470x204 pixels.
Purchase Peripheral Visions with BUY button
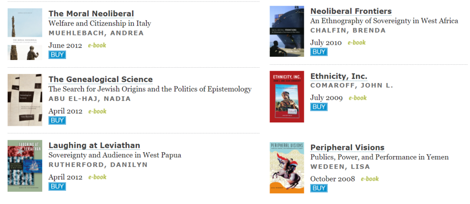319,188
